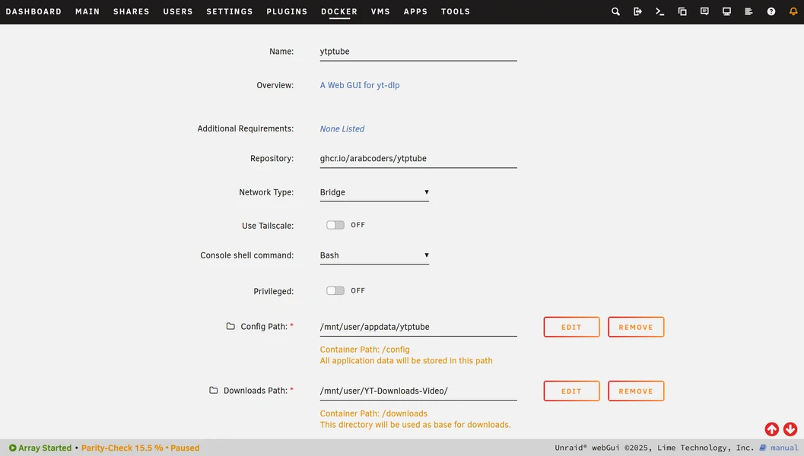
Task: Open the notifications bell icon
Action: [x=793, y=11]
